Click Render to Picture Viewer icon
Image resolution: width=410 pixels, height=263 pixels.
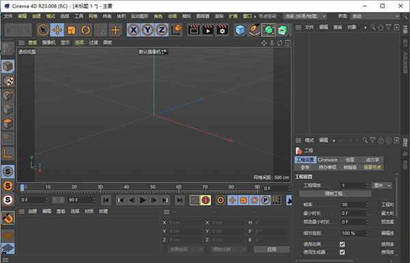tap(208, 30)
